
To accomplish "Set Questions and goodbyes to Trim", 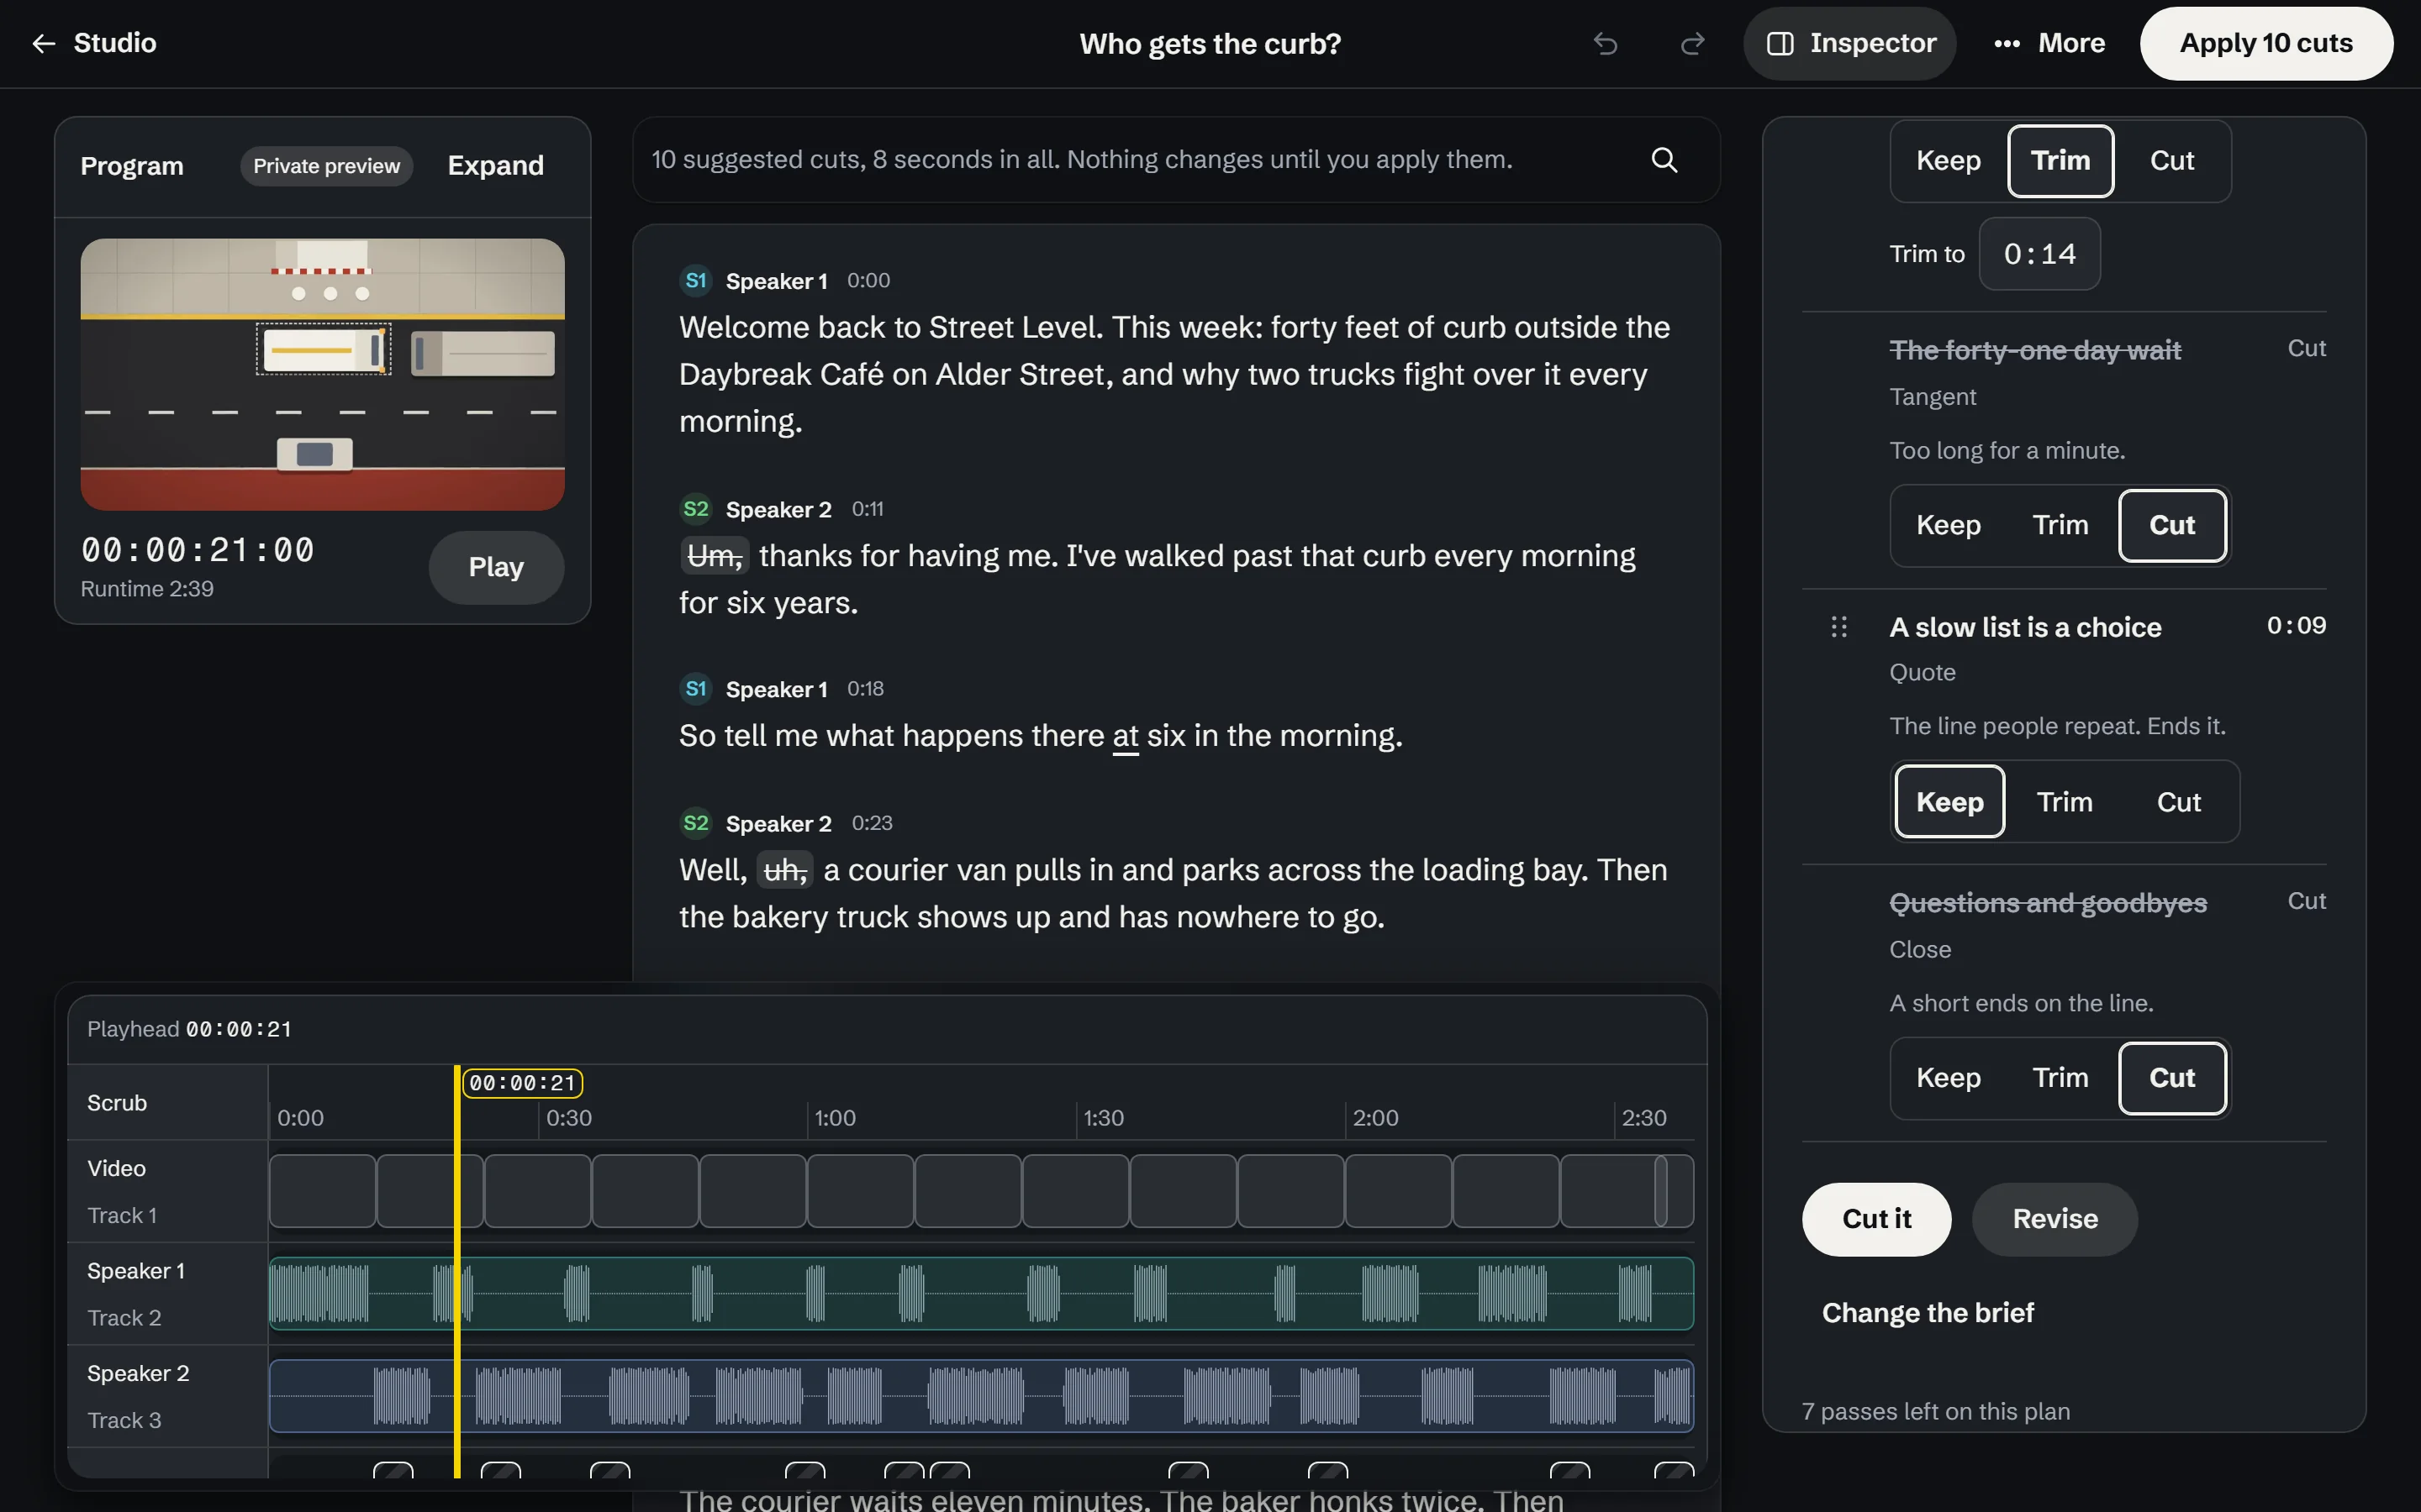I will [2060, 1078].
